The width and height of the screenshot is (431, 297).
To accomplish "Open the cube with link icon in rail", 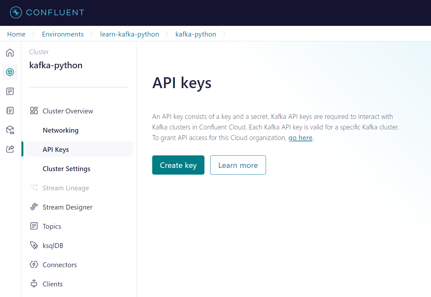I will (x=10, y=130).
